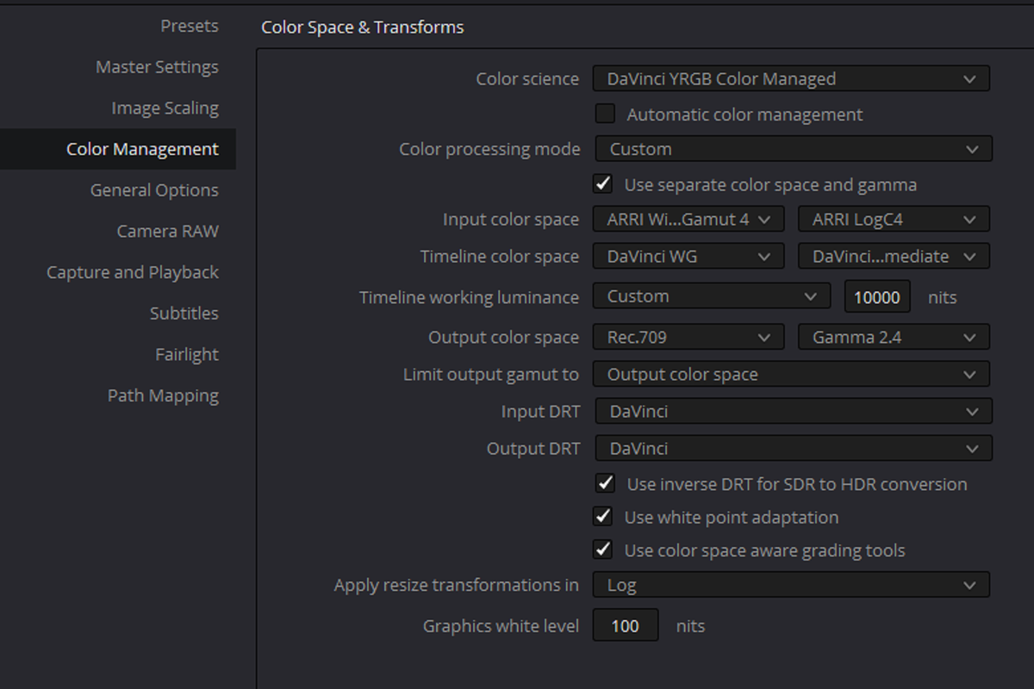The height and width of the screenshot is (689, 1034).
Task: Open the Output DRT dropdown
Action: pyautogui.click(x=794, y=449)
